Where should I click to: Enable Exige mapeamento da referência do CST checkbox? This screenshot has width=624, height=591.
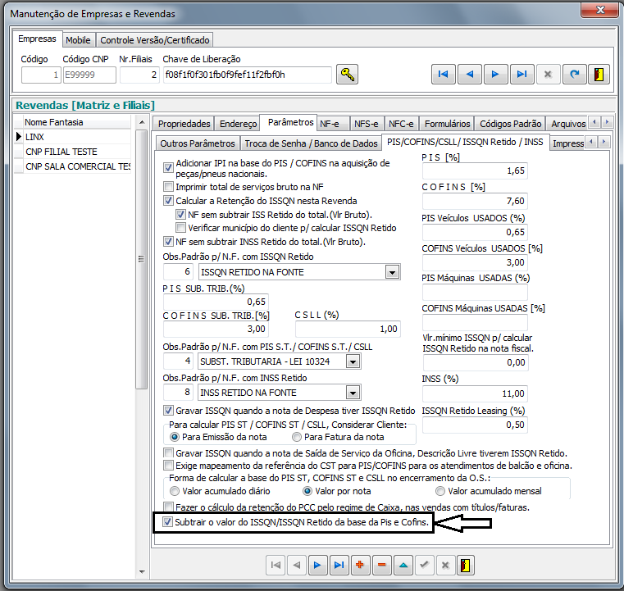pyautogui.click(x=168, y=466)
